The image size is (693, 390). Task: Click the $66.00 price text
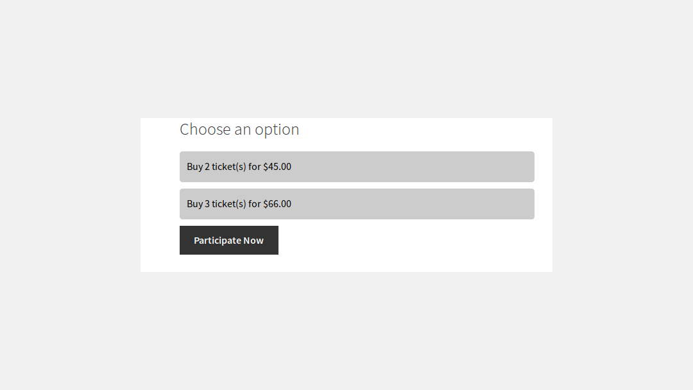click(277, 204)
